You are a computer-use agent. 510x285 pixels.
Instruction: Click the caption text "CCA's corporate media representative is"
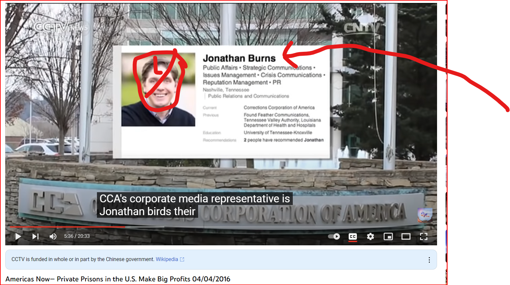pos(195,199)
